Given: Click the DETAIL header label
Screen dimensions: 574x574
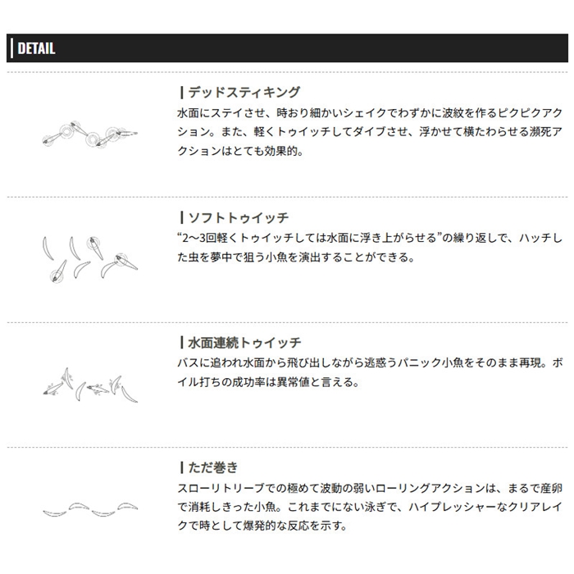Looking at the screenshot, I should [x=35, y=48].
